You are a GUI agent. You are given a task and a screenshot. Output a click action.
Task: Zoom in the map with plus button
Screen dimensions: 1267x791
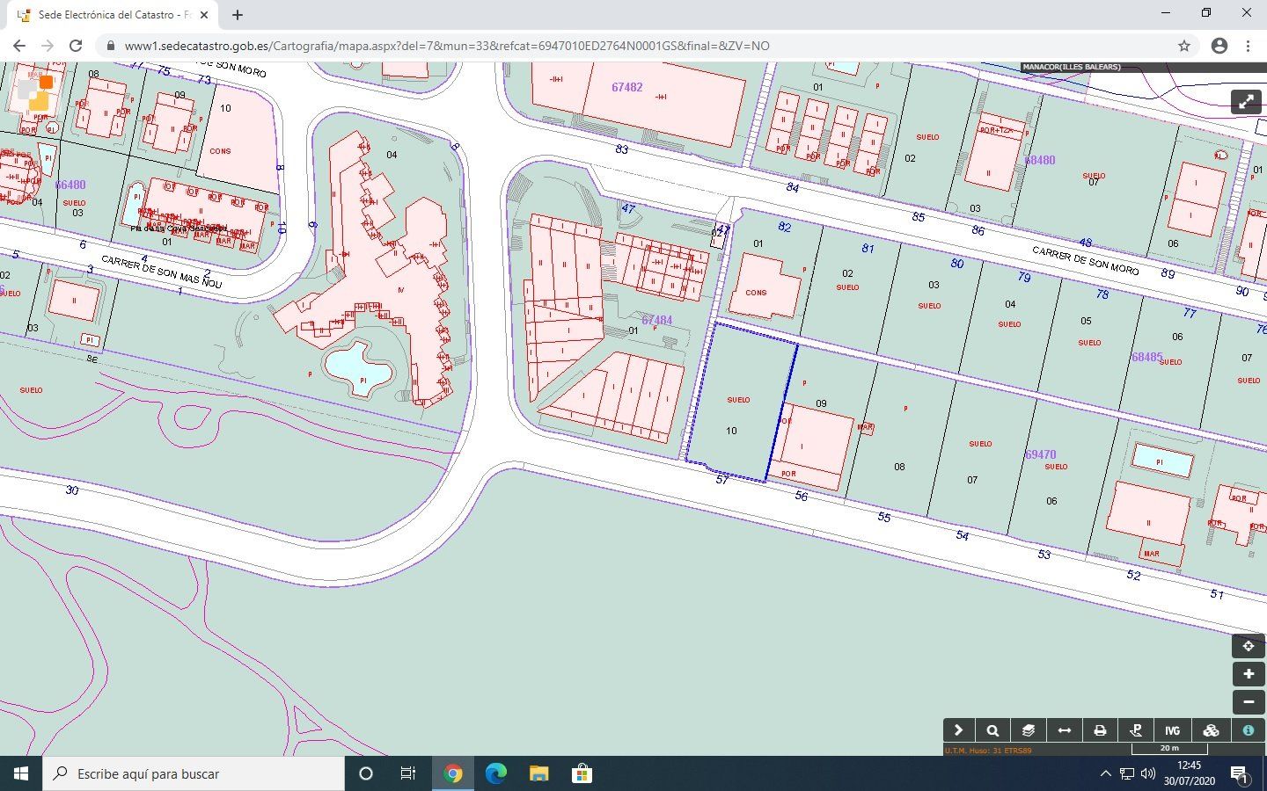[x=1248, y=674]
